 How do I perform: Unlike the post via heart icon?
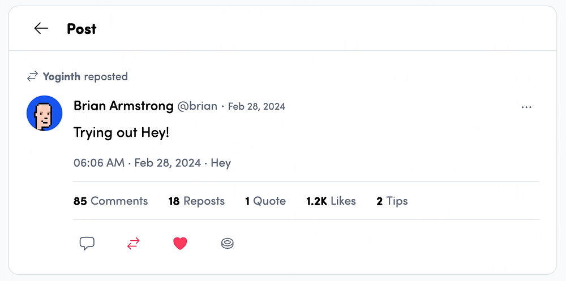(180, 244)
